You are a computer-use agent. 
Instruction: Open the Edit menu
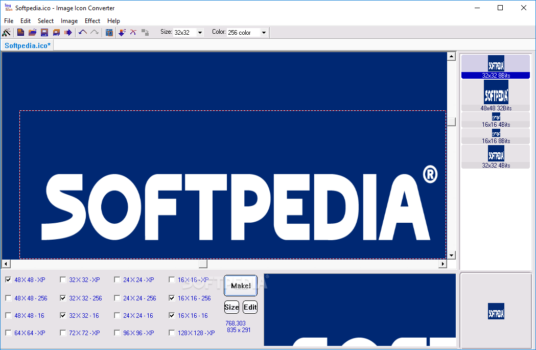[26, 21]
